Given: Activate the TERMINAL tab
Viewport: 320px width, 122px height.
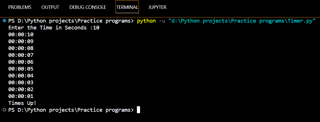Looking at the screenshot, I should coord(127,7).
